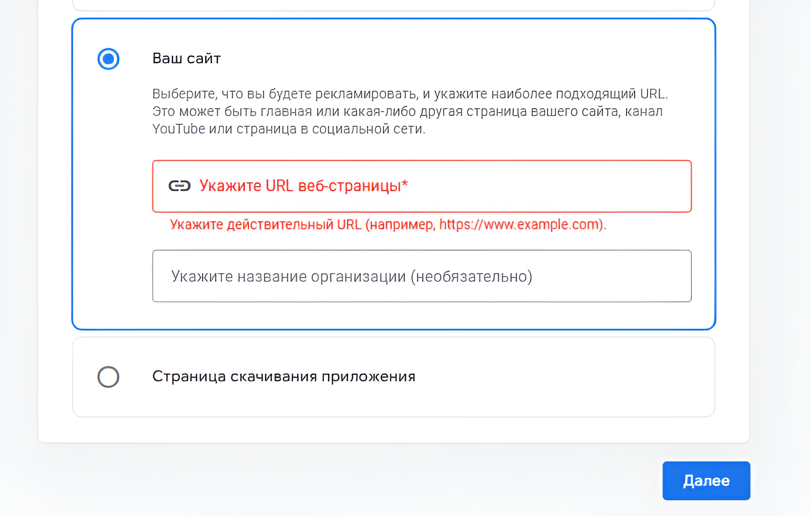Screen dimensions: 811x516
Task: Click the "Страница скачивания приложения" label text
Action: (284, 377)
